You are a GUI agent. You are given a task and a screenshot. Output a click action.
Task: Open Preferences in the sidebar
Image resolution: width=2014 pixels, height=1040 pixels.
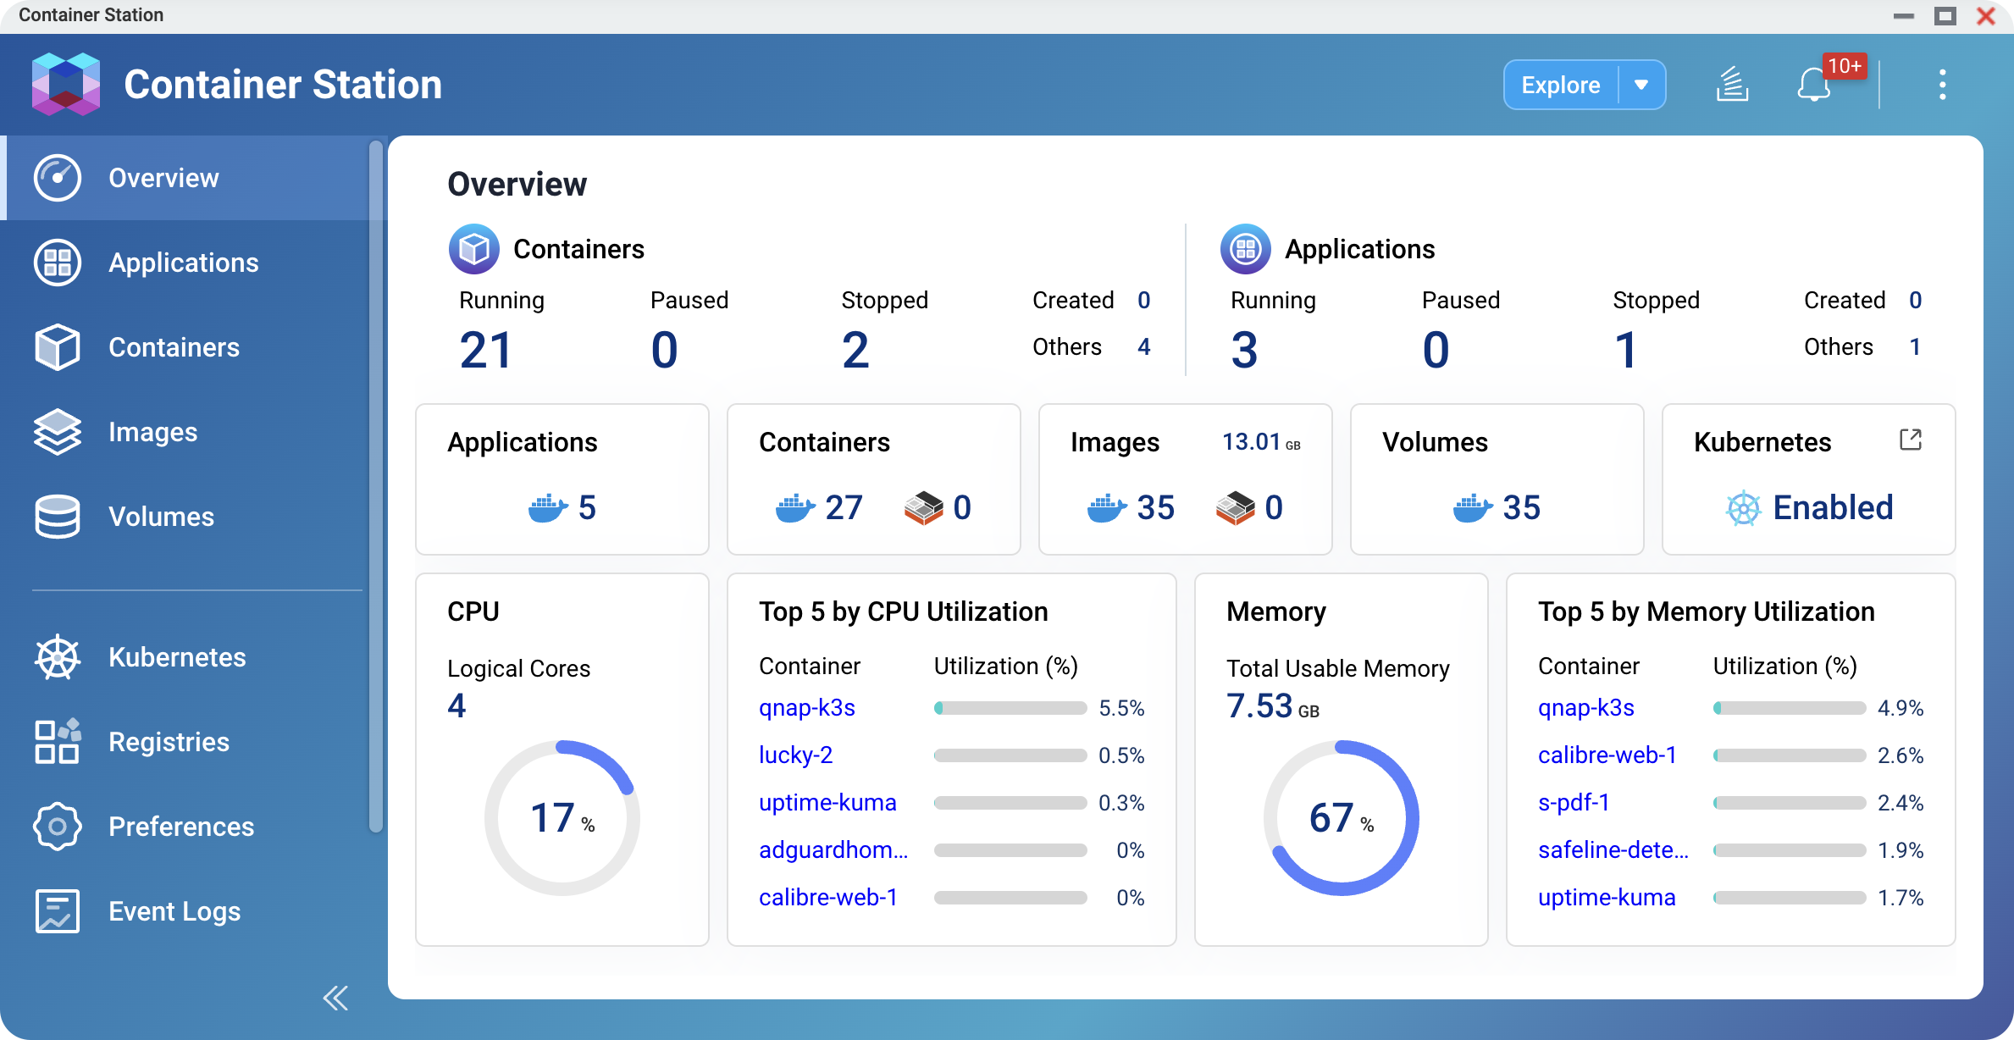coord(186,827)
